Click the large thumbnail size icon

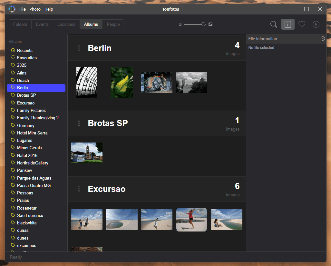tap(210, 24)
